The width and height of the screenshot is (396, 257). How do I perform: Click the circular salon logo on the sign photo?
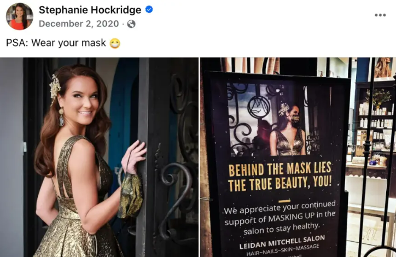tap(258, 107)
